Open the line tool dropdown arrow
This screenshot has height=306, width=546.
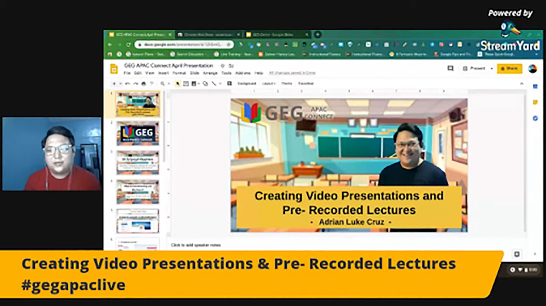(220, 83)
